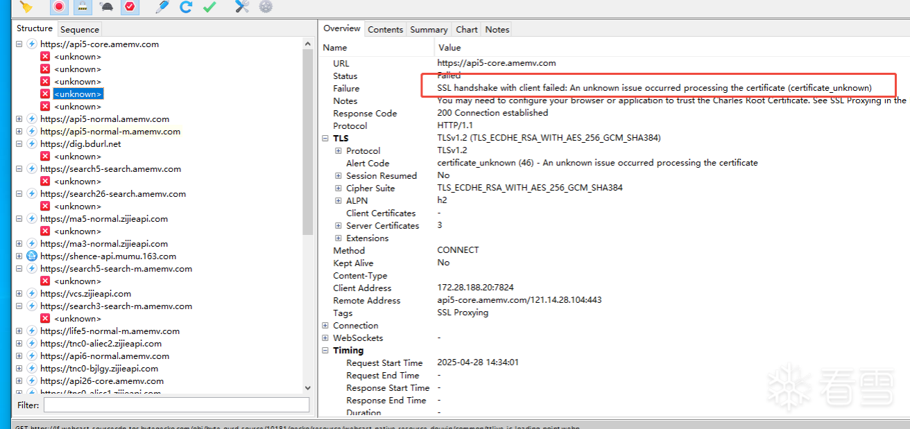Image resolution: width=910 pixels, height=429 pixels.
Task: Expand the ALPN row
Action: pos(338,200)
